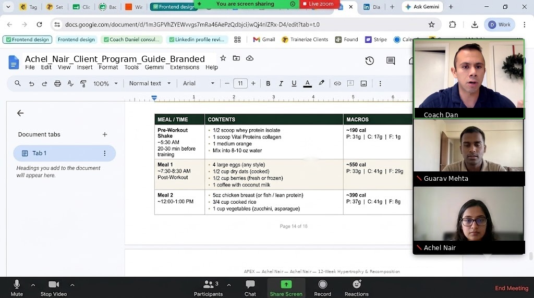
Task: Open the browser extensions puzzle icon
Action: pos(452,24)
